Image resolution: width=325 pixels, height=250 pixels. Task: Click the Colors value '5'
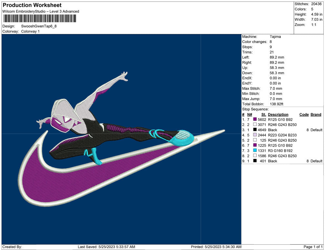(312, 9)
